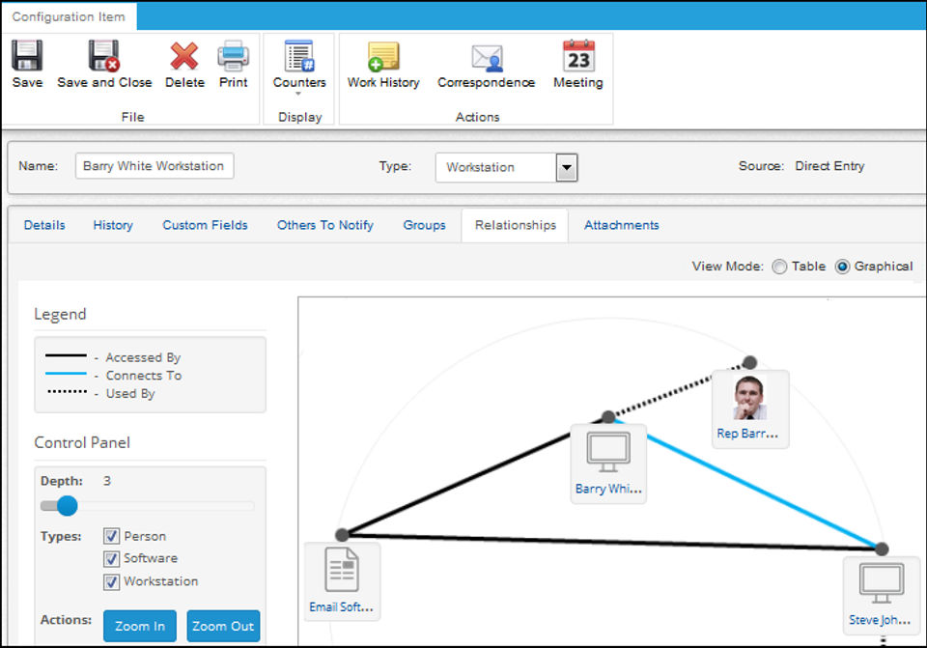Click the Used By legend entry
927x648 pixels.
100,394
